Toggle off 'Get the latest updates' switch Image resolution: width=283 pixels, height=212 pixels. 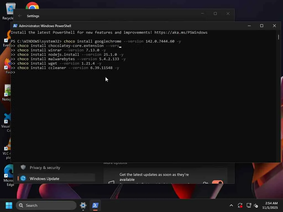[x=217, y=182]
